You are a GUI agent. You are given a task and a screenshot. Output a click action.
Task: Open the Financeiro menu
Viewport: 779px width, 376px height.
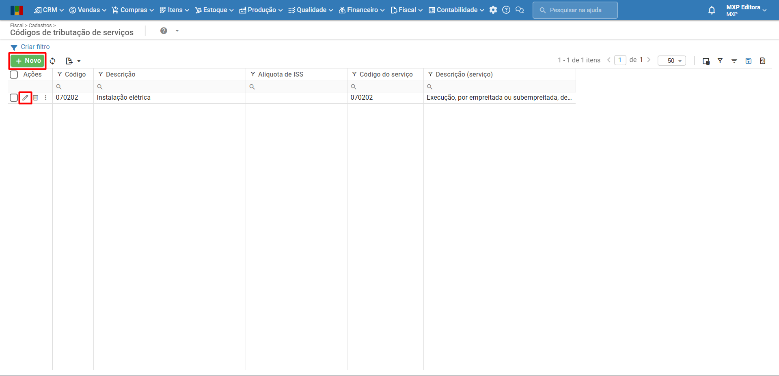362,10
